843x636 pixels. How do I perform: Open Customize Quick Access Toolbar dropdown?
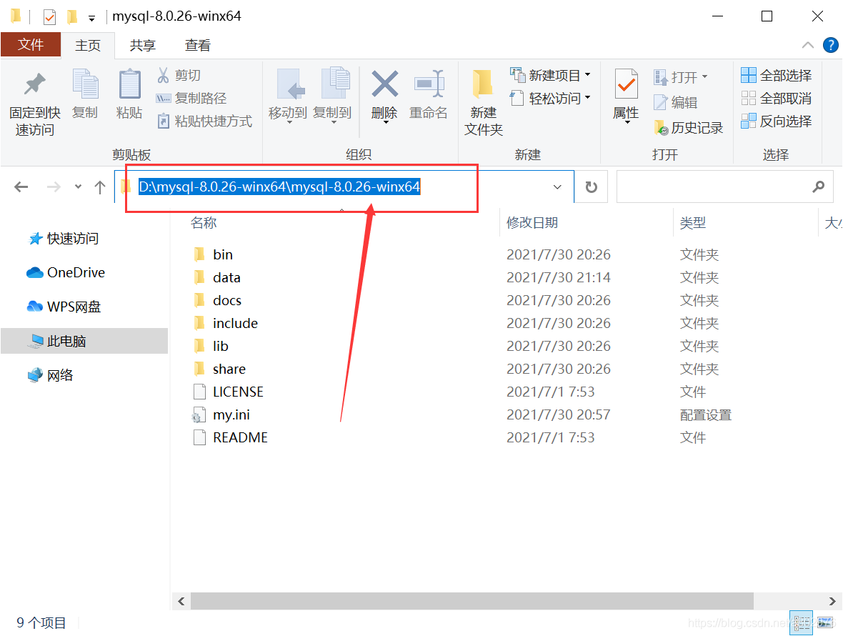coord(92,19)
